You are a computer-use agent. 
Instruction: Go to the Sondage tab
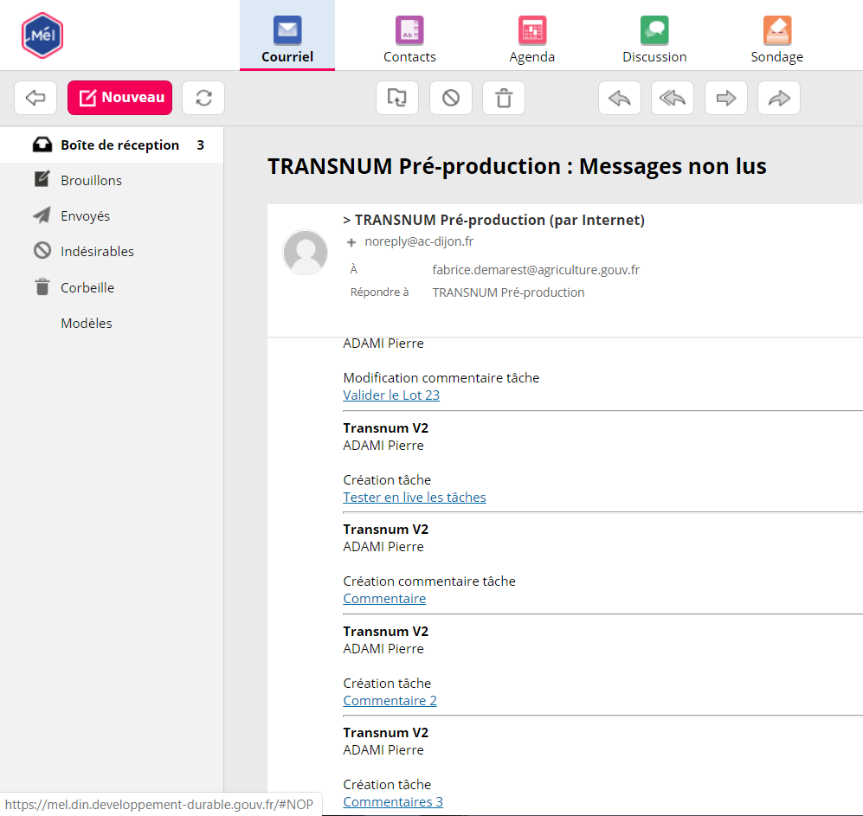click(x=776, y=41)
